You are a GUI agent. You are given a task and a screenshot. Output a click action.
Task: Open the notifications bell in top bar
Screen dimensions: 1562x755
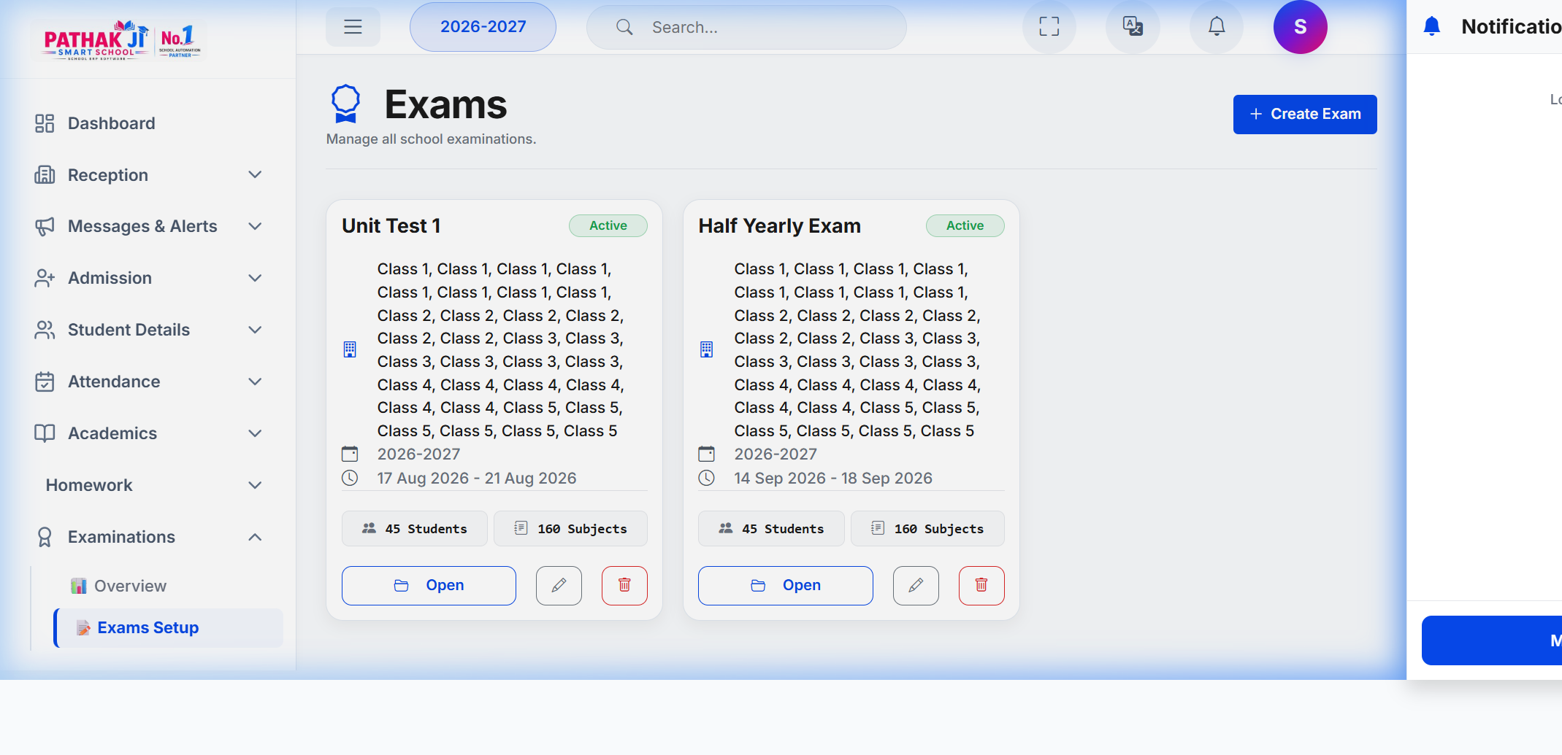(x=1216, y=27)
